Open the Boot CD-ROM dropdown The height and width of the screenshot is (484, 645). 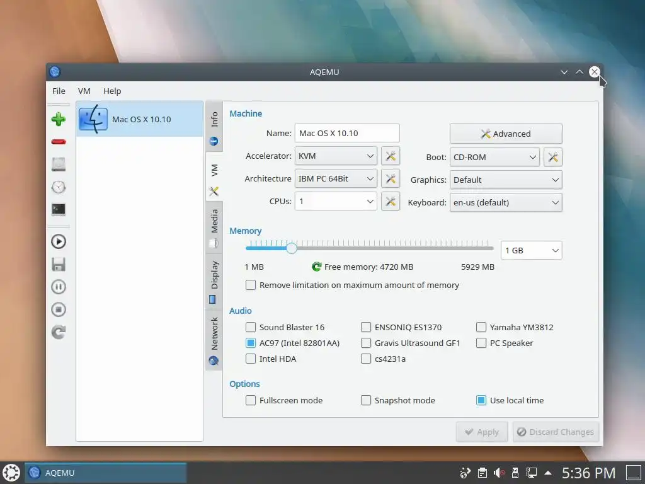494,157
